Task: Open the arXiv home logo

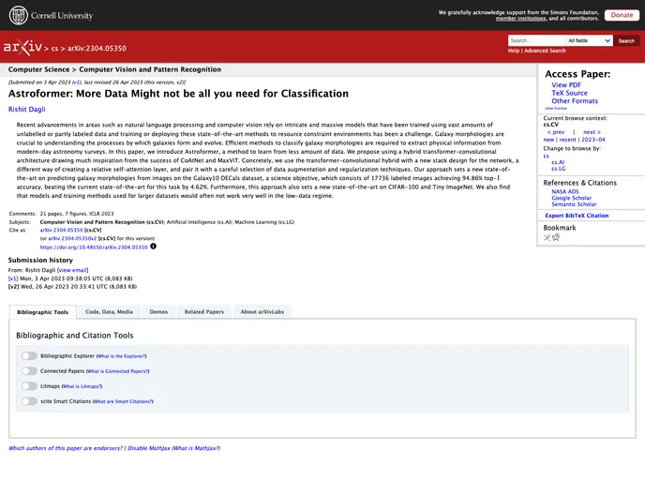Action: click(x=22, y=47)
